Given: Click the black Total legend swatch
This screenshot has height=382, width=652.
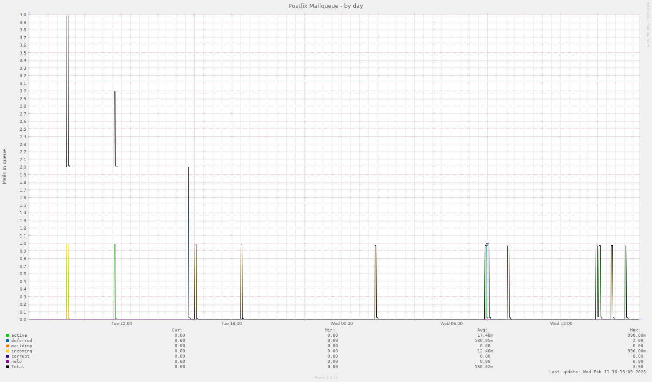Looking at the screenshot, I should (x=7, y=367).
